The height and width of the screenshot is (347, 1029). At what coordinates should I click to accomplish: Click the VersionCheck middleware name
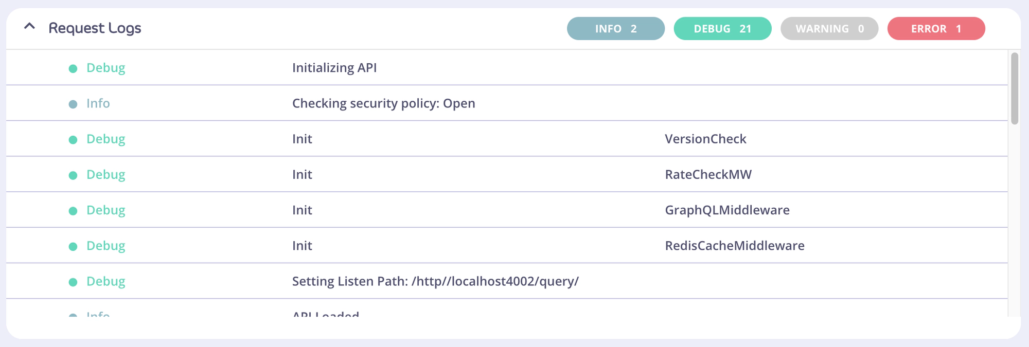pos(705,139)
